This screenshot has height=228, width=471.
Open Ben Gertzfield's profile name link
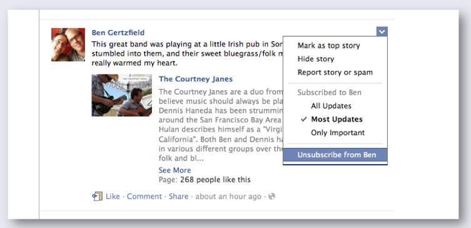pos(118,33)
